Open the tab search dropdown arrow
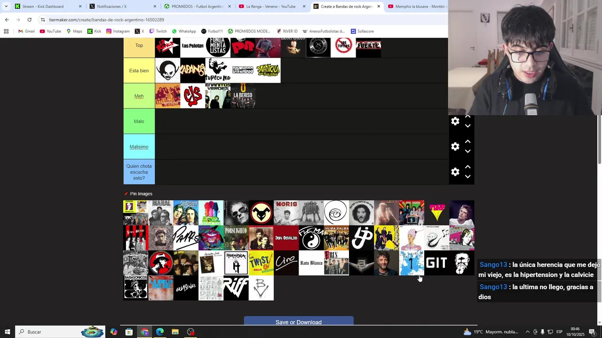This screenshot has width=602, height=338. click(x=6, y=7)
